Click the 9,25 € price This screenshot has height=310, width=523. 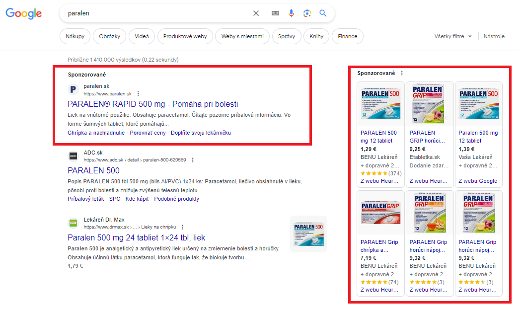(417, 149)
